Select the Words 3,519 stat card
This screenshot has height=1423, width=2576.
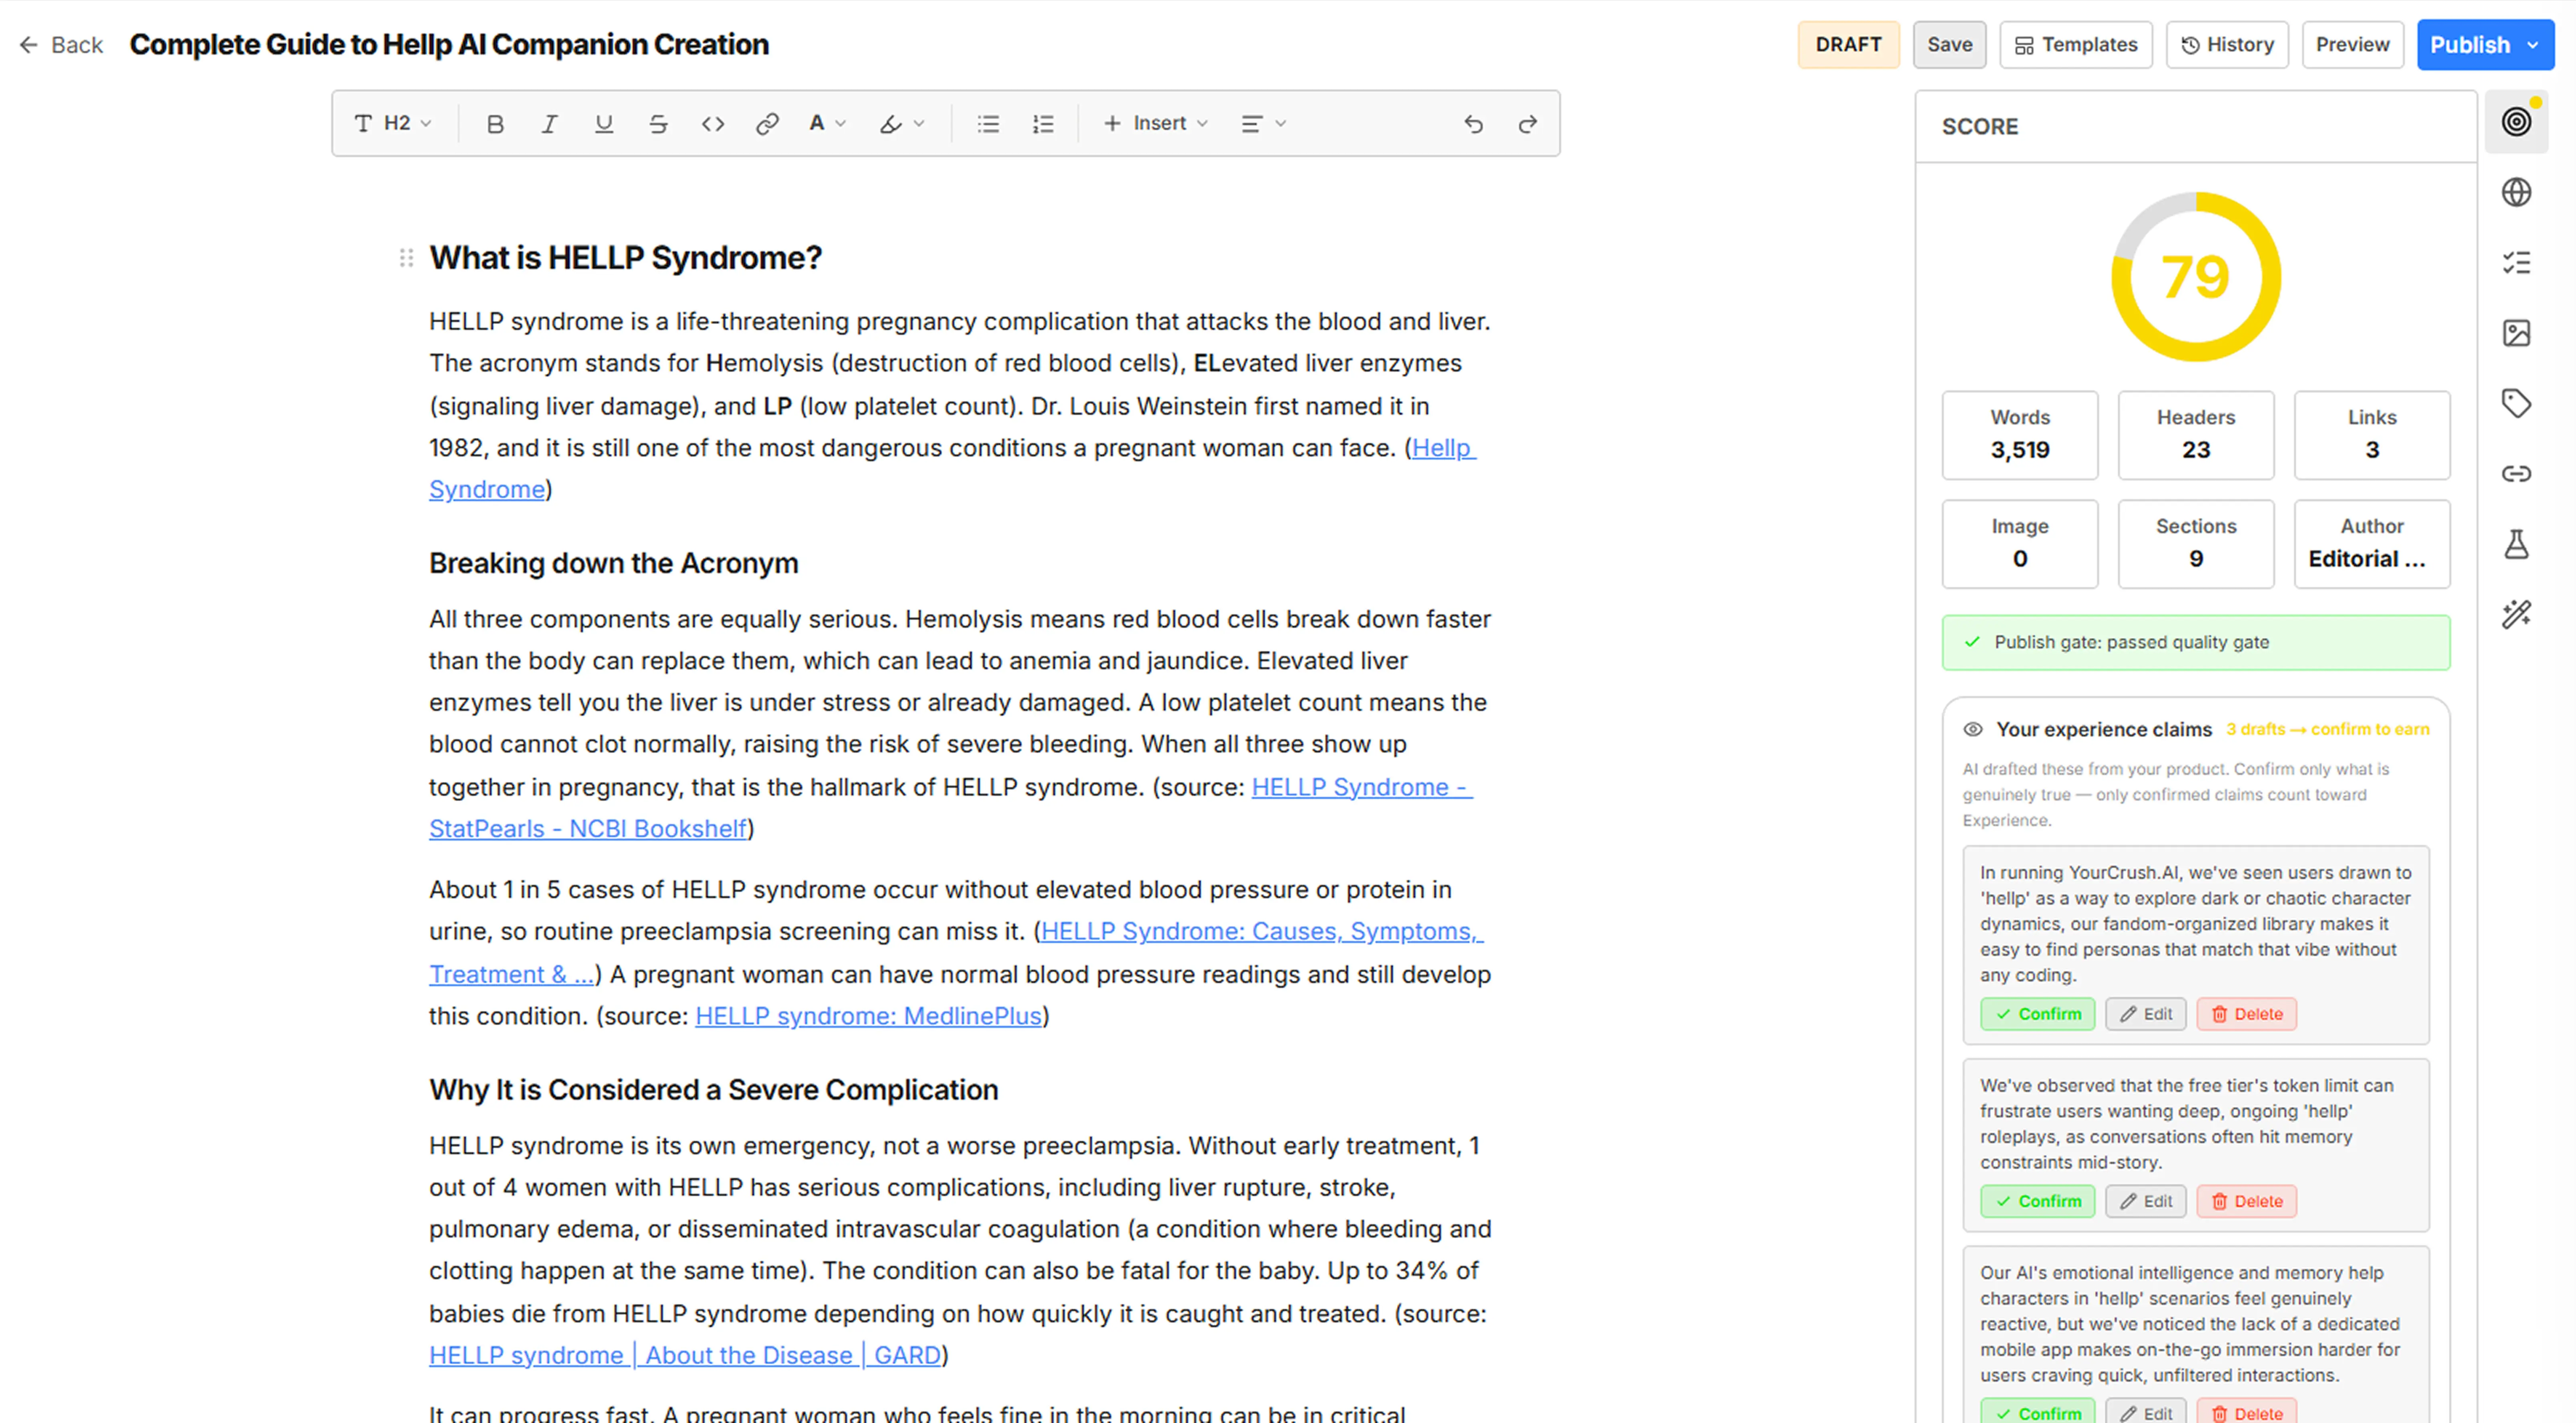[2020, 435]
